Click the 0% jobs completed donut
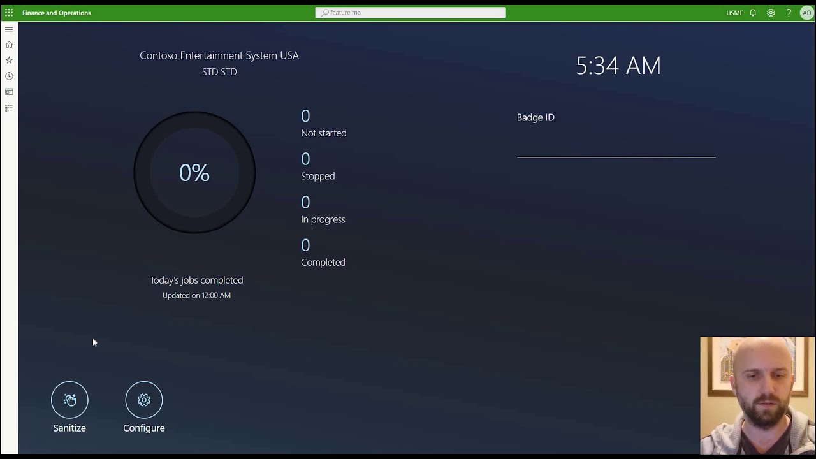 [x=194, y=173]
